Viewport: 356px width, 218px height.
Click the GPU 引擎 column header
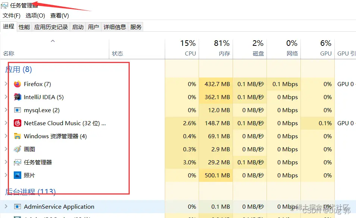[345, 49]
